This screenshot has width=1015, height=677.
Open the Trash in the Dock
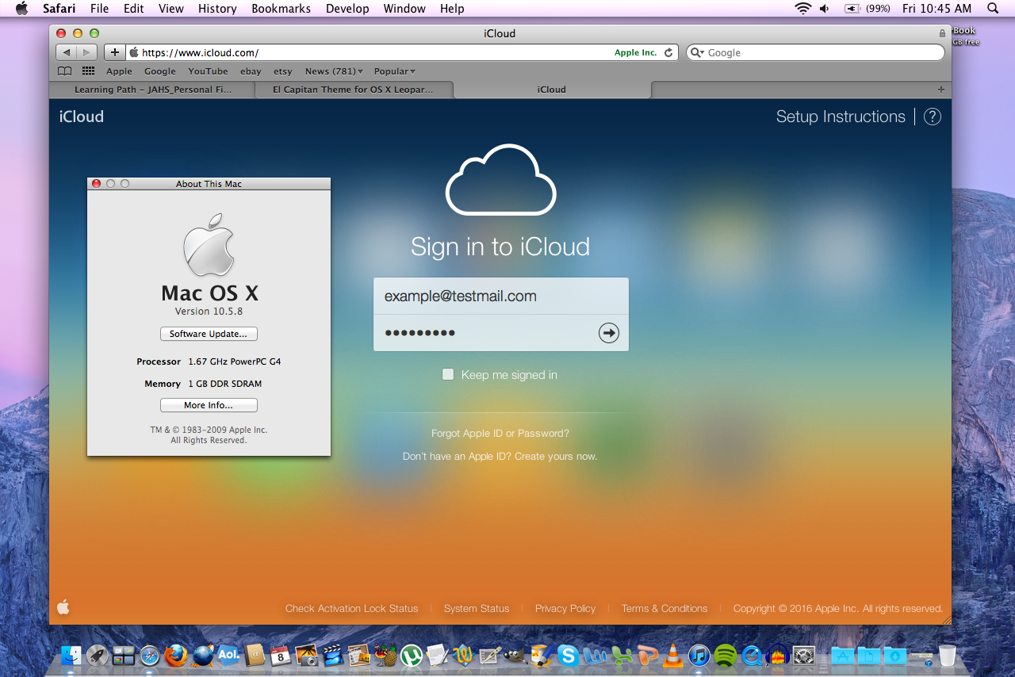pos(947,655)
